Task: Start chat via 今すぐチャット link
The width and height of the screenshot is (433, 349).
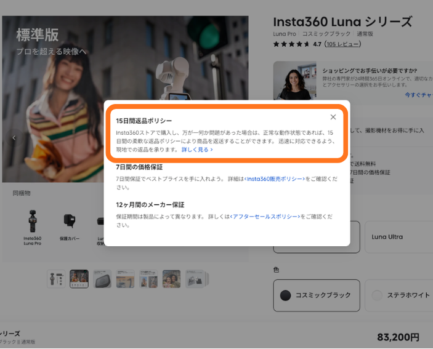Action: [419, 95]
